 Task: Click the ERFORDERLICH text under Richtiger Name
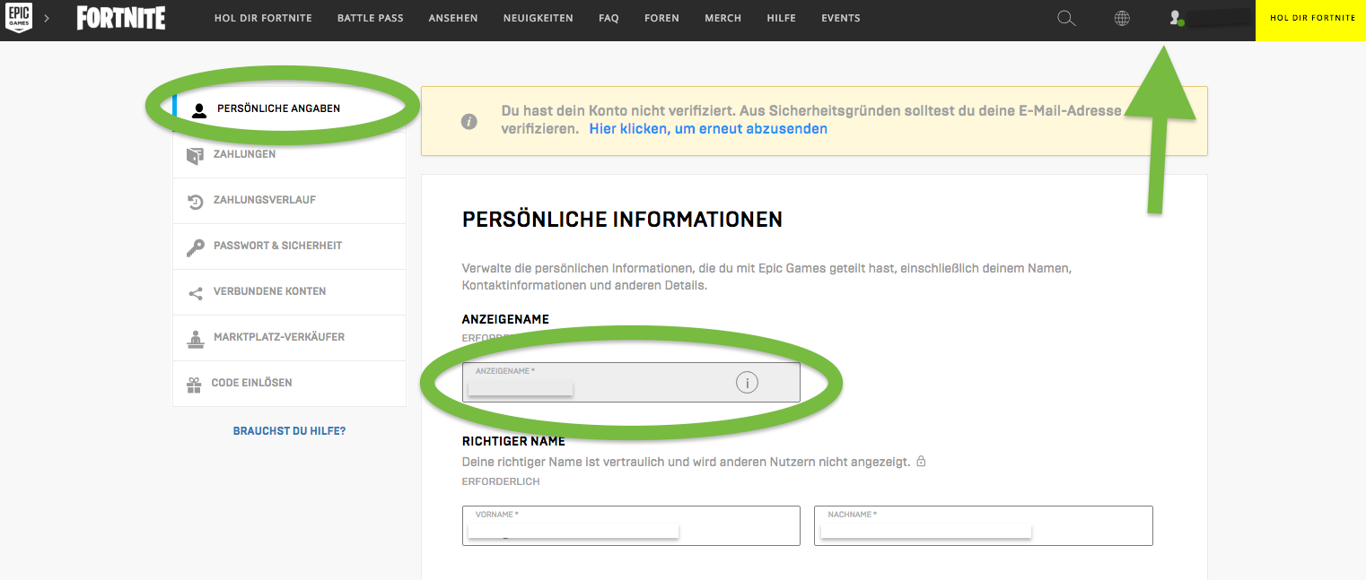coord(501,481)
